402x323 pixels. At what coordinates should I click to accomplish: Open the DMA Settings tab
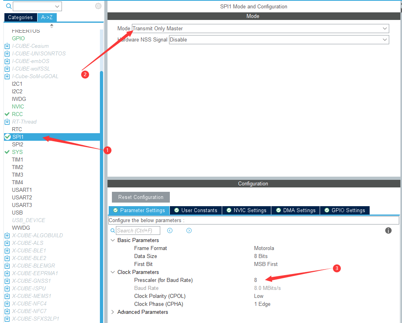point(296,210)
